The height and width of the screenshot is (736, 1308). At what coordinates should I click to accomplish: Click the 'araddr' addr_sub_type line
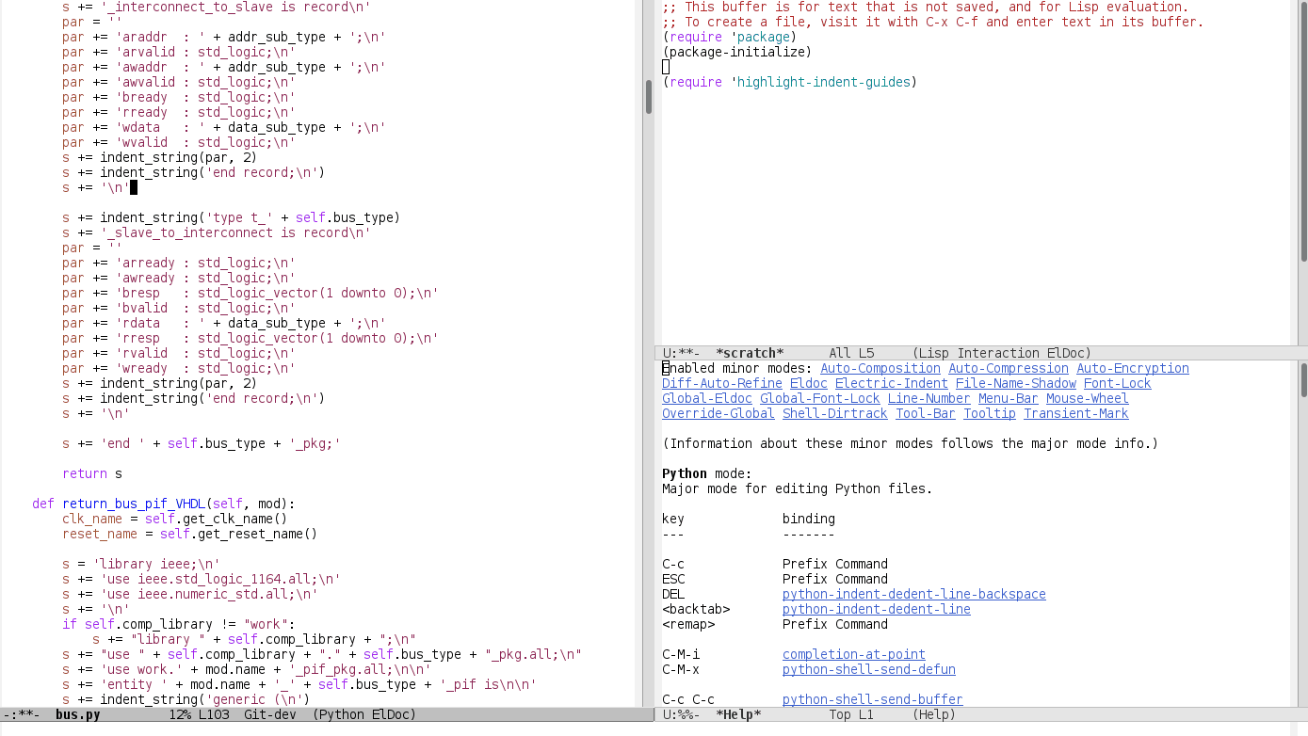pyautogui.click(x=224, y=37)
